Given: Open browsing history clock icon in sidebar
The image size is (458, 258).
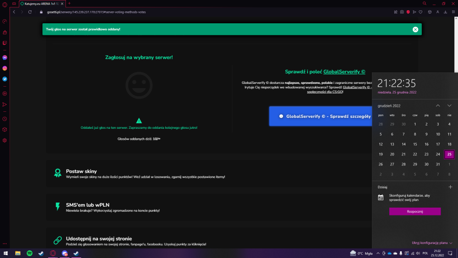Looking at the screenshot, I should (5, 119).
